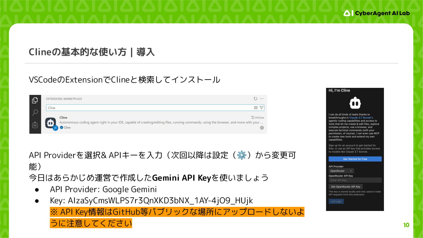Viewport: 423px width, 238px height.
Task: Click the 2412ms activation time text
Action: pyautogui.click(x=259, y=118)
